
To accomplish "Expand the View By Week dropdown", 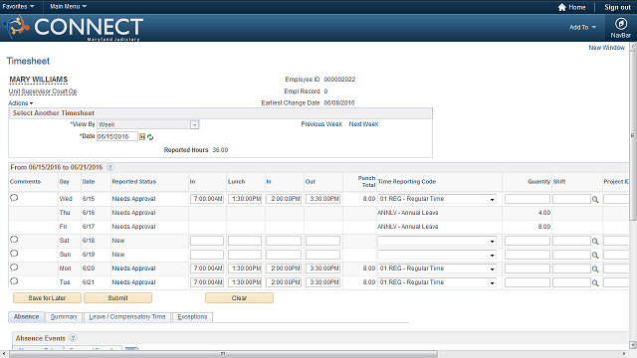I will click(148, 124).
